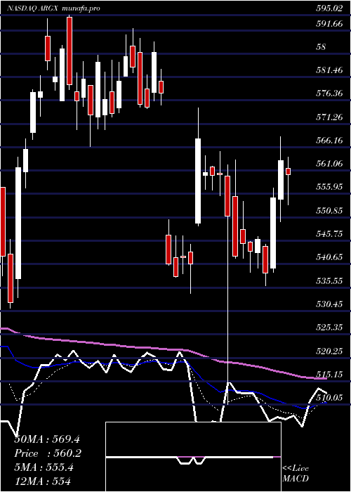
Task: Click the last red candlestick near 561
Action: tap(288, 171)
